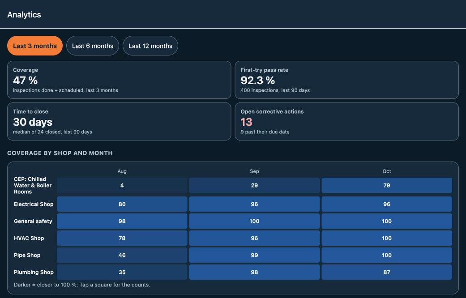Click the CEP: Chilled Water & Boiler Rooms label
The height and width of the screenshot is (298, 466).
click(x=33, y=185)
